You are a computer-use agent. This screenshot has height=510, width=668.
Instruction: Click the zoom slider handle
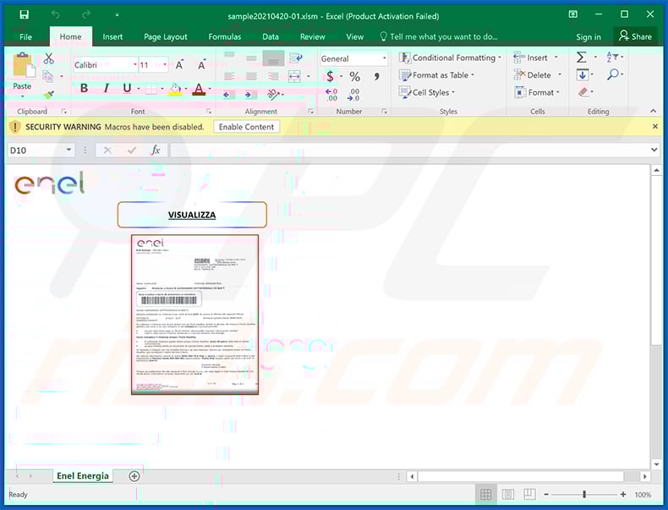[x=584, y=494]
